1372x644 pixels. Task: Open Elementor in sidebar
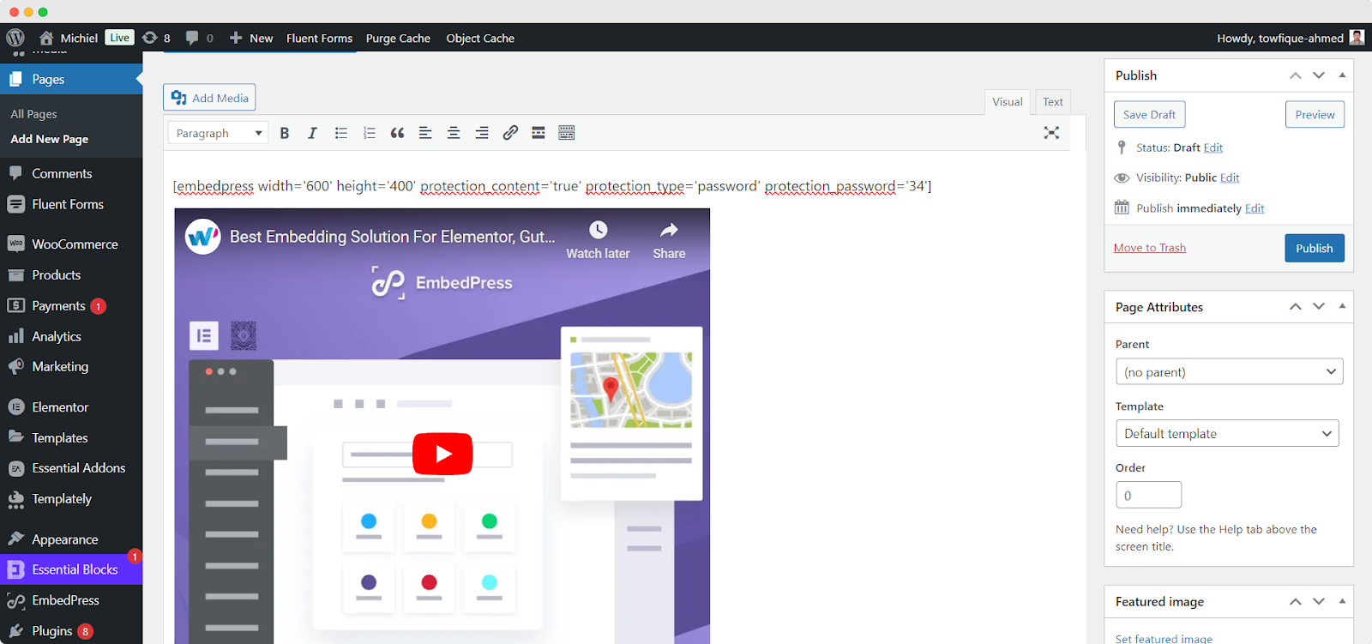point(71,406)
